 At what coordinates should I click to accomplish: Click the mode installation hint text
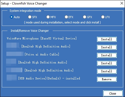[63, 22]
